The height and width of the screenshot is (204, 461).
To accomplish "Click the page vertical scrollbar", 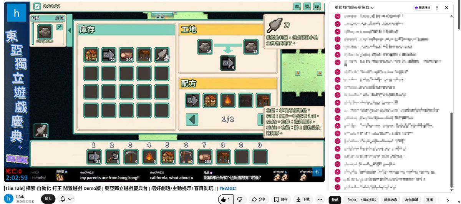I will click(x=459, y=15).
